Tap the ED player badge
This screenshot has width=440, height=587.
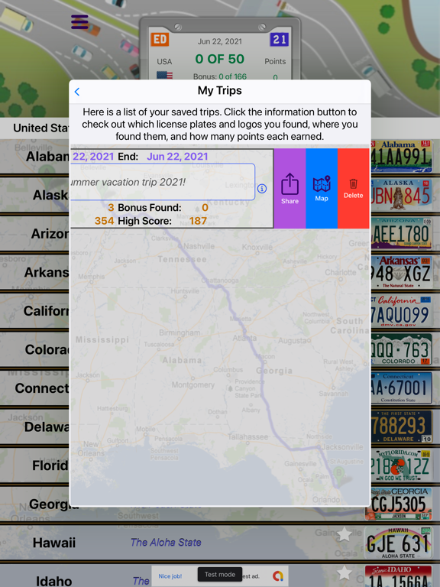tap(160, 39)
